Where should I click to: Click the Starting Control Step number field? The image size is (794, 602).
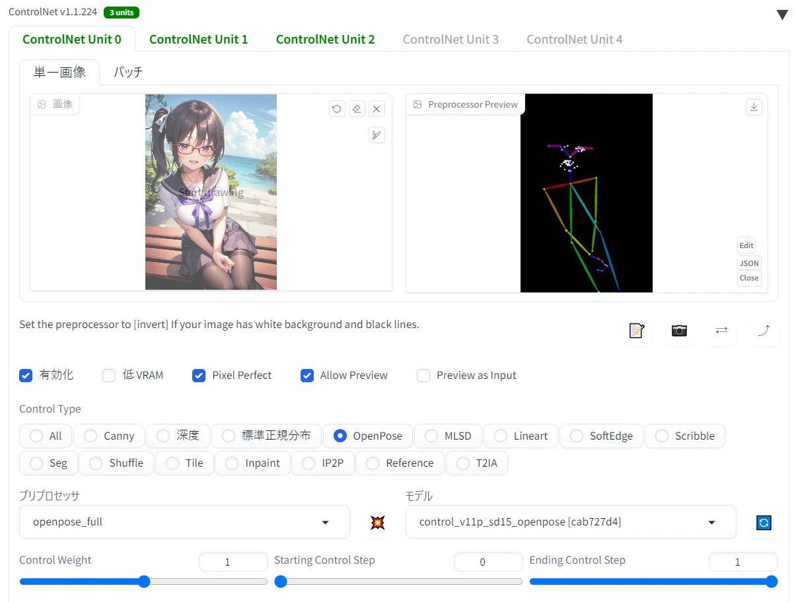(x=488, y=562)
